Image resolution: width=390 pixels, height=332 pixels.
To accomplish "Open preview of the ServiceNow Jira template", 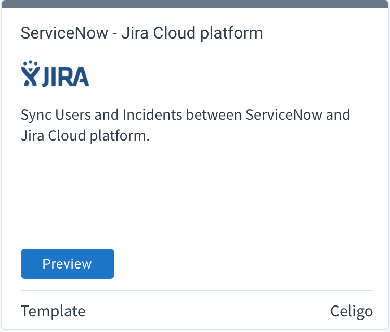I will coord(68,264).
